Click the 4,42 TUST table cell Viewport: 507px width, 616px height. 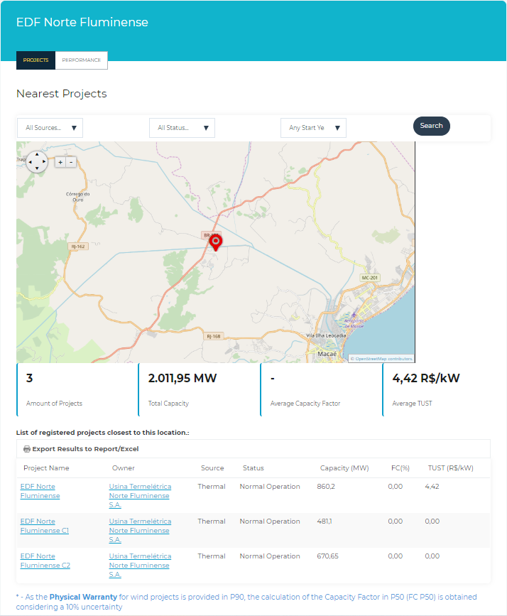coord(432,487)
